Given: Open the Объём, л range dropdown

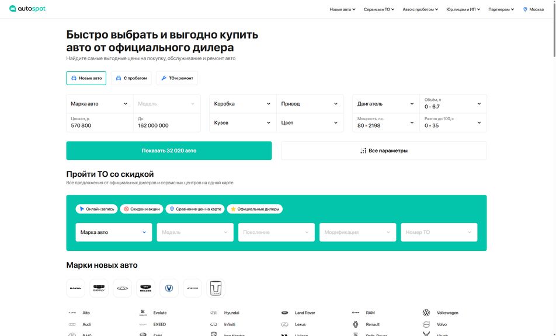Looking at the screenshot, I should pyautogui.click(x=453, y=104).
